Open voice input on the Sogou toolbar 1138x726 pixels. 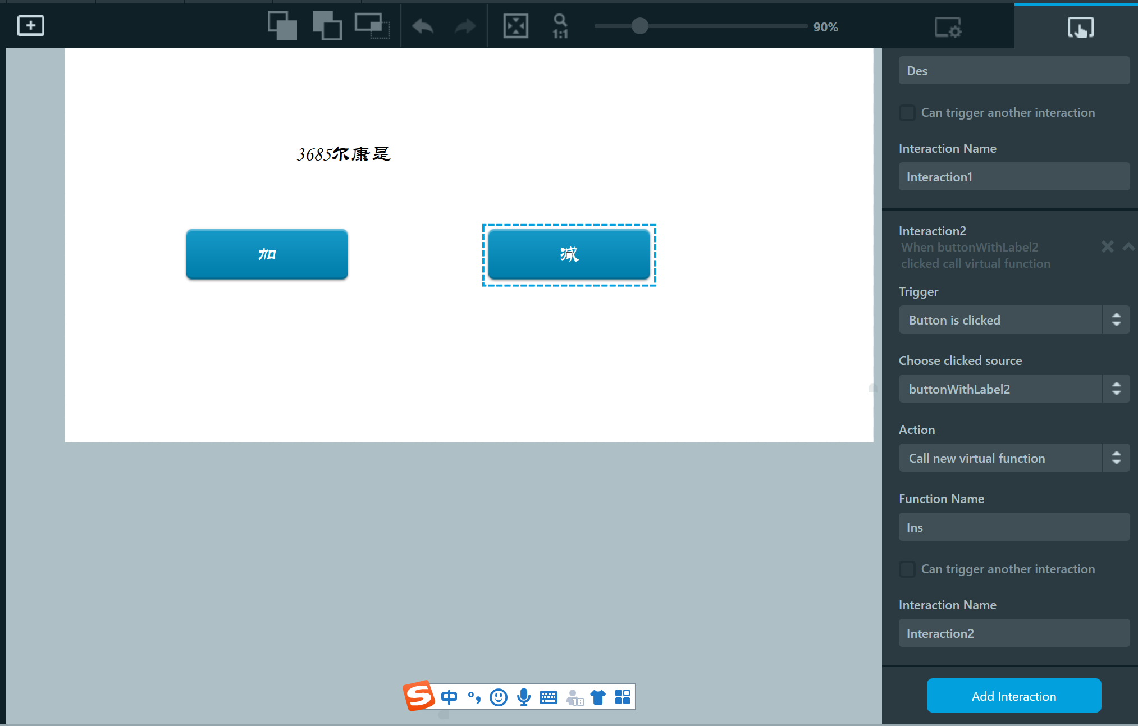524,697
